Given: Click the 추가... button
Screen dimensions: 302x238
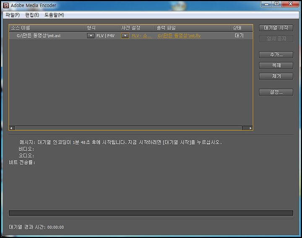Looking at the screenshot, I should click(276, 54).
